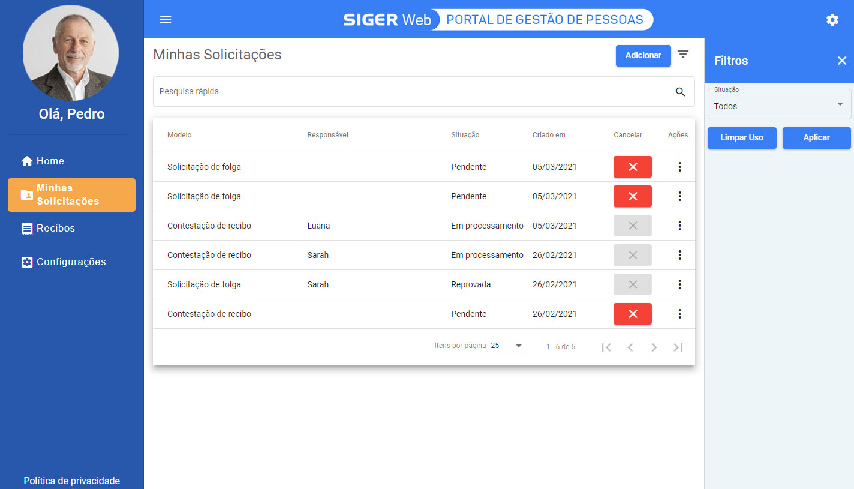Click the Portal de Gestão de Pessoas title

tap(545, 20)
